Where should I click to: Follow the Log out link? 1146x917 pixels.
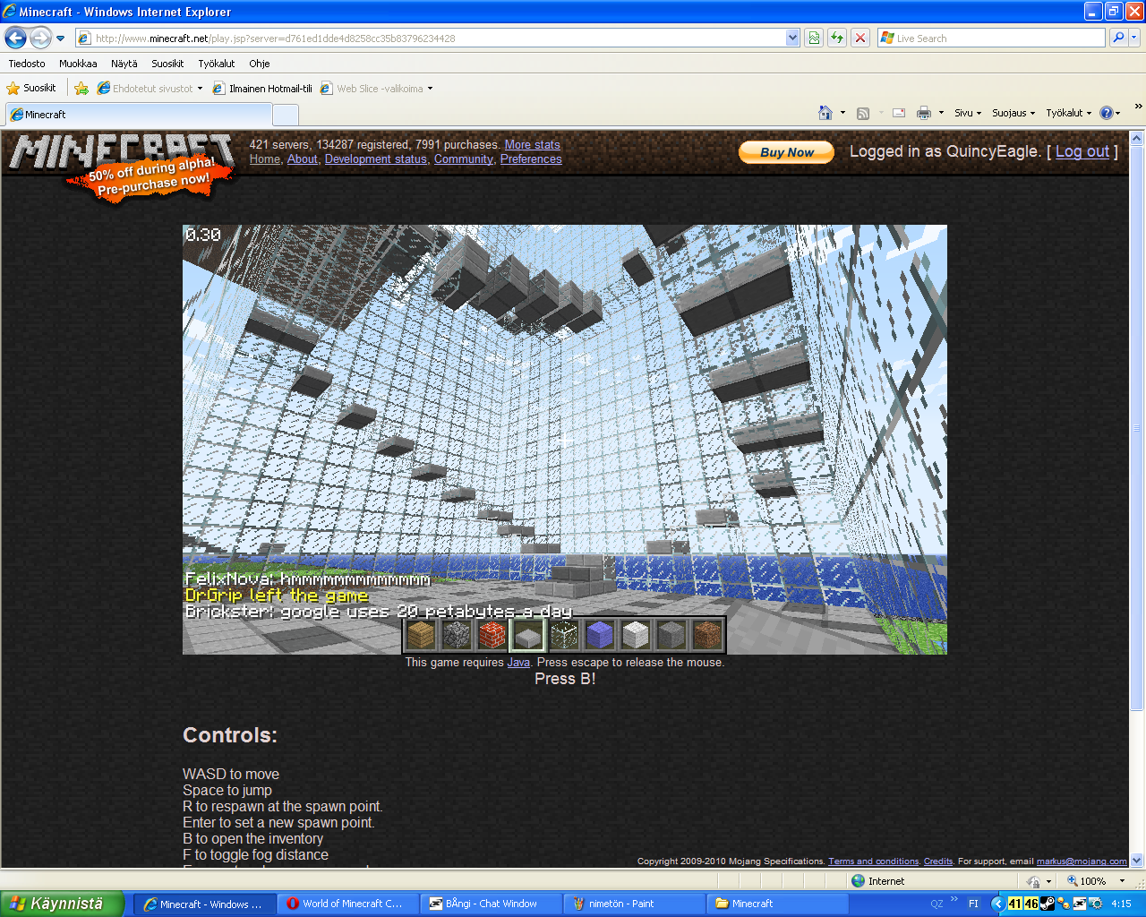coord(1082,151)
